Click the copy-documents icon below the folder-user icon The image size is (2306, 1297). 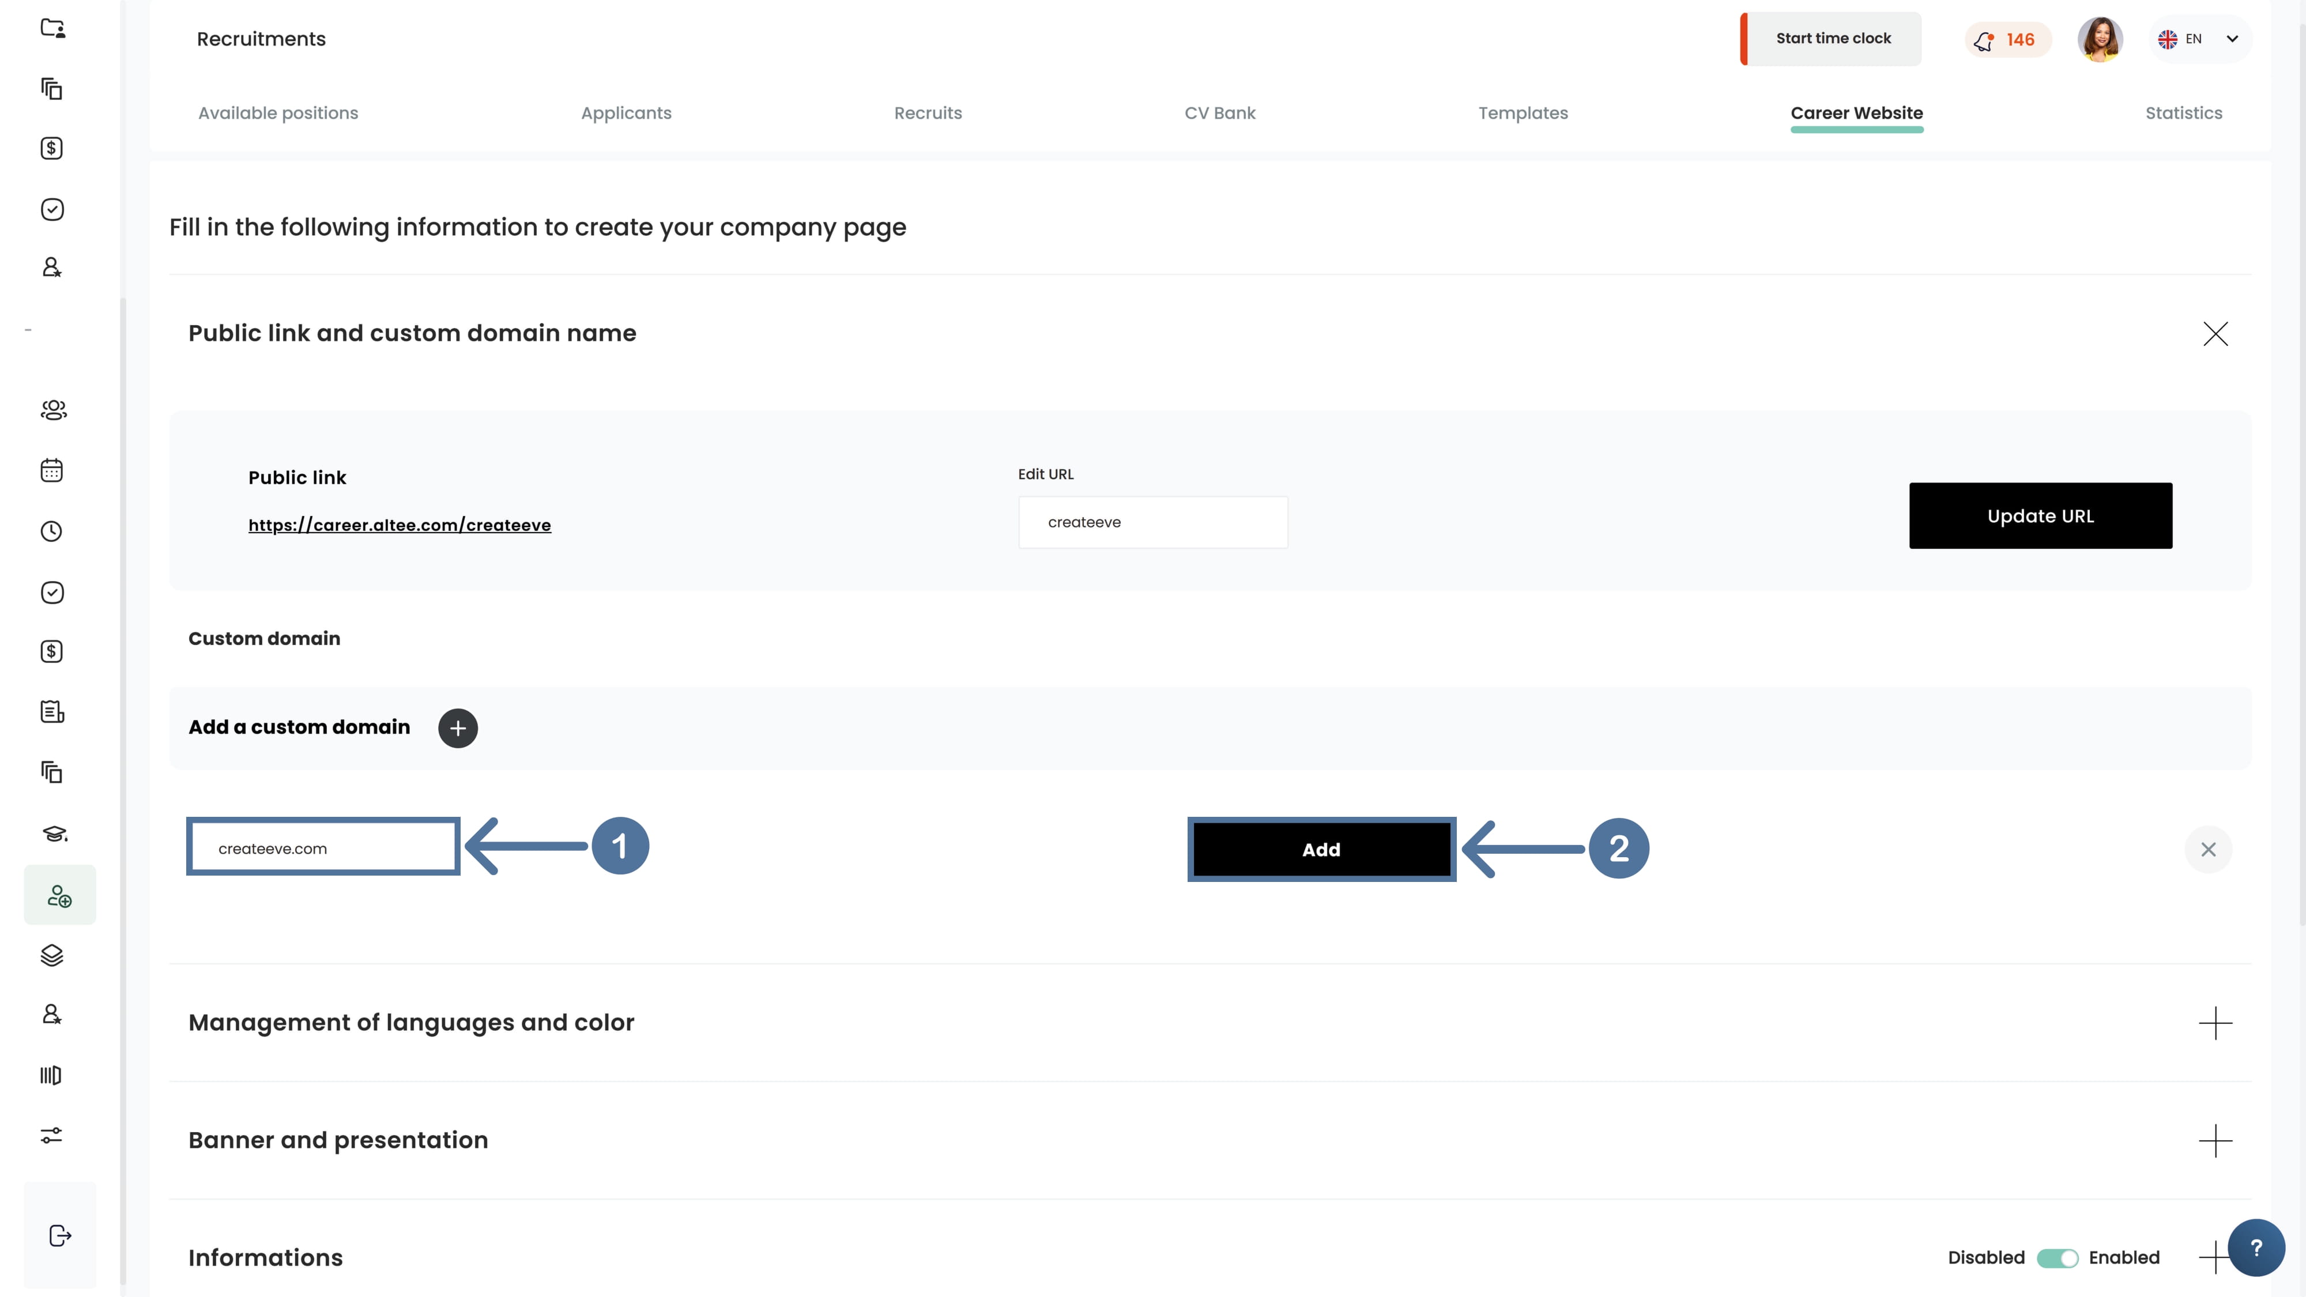52,89
